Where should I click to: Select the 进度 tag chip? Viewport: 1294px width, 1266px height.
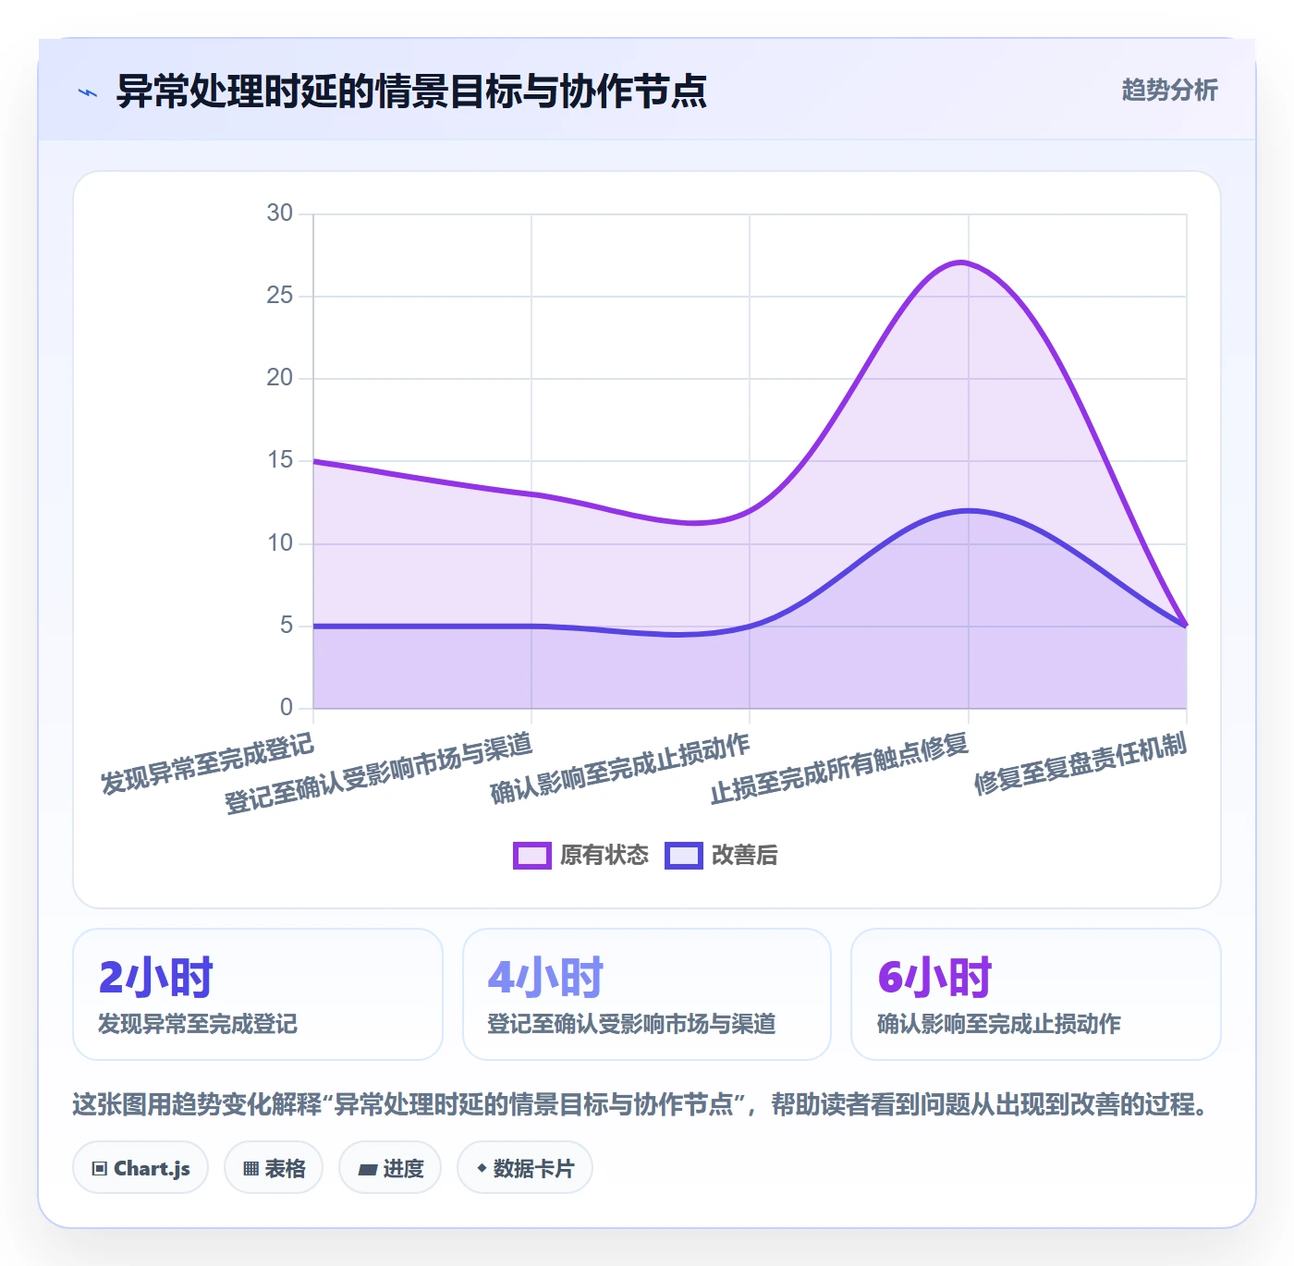pos(390,1168)
